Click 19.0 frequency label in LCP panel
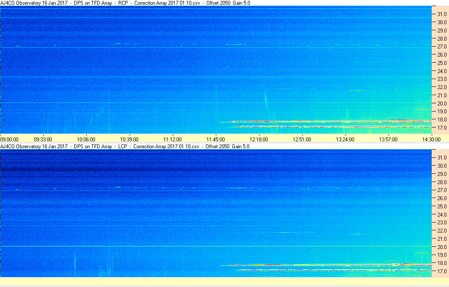Screen dimensions: 449x287 442,255
